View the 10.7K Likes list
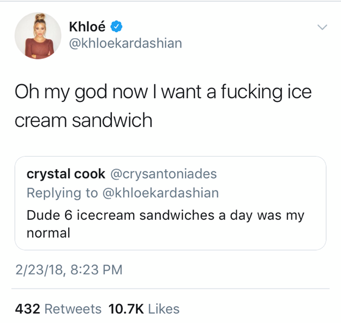This screenshot has height=323, width=341. 144,309
